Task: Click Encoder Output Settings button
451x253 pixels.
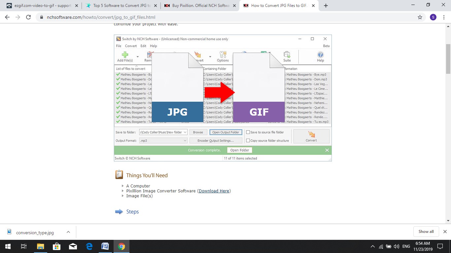Action: pyautogui.click(x=216, y=141)
